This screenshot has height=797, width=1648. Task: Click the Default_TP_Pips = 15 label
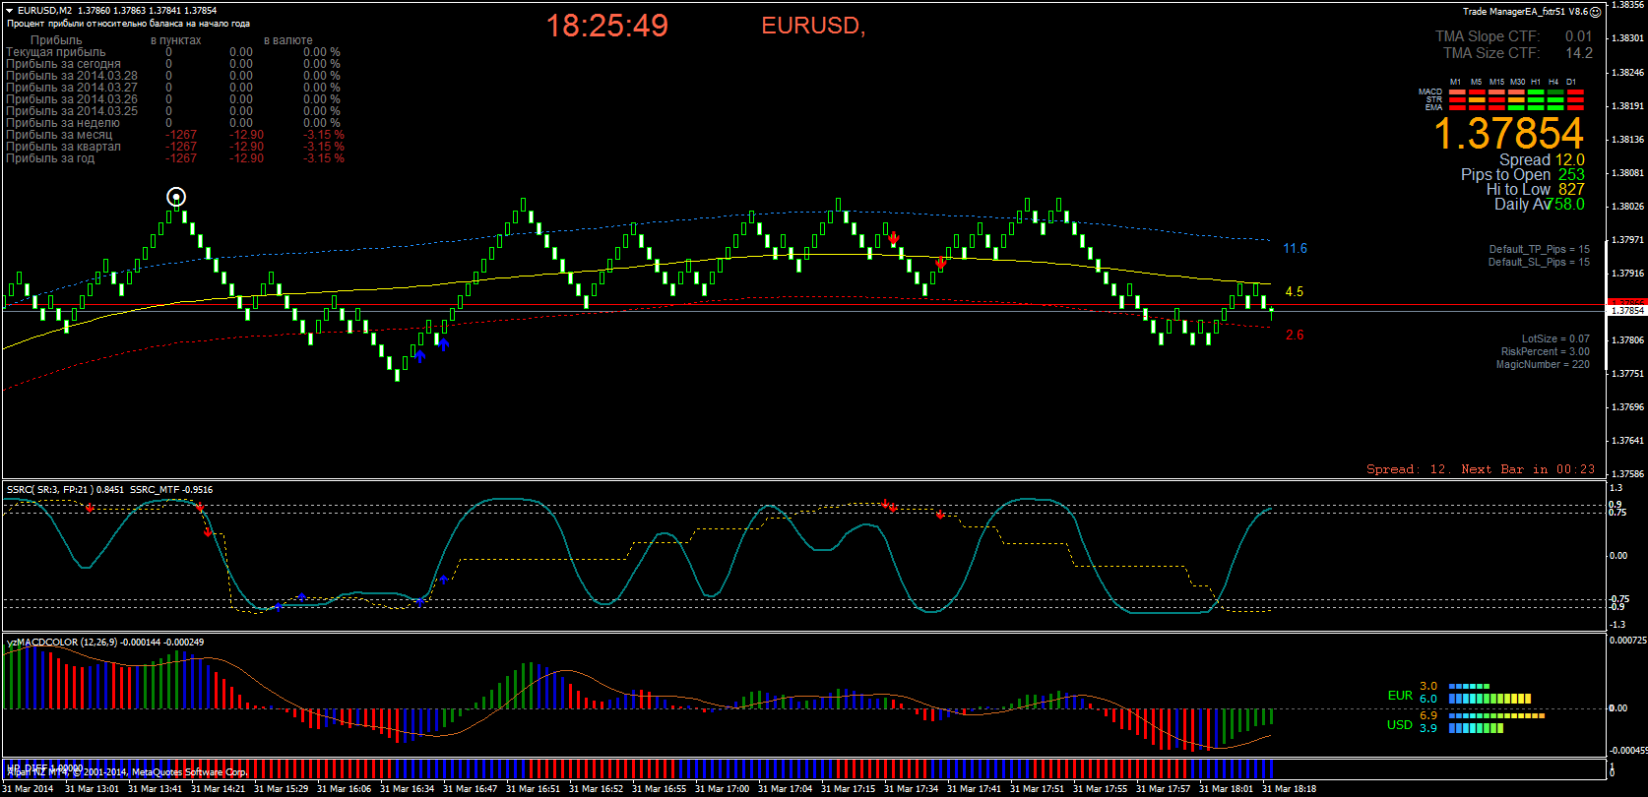[x=1539, y=249]
